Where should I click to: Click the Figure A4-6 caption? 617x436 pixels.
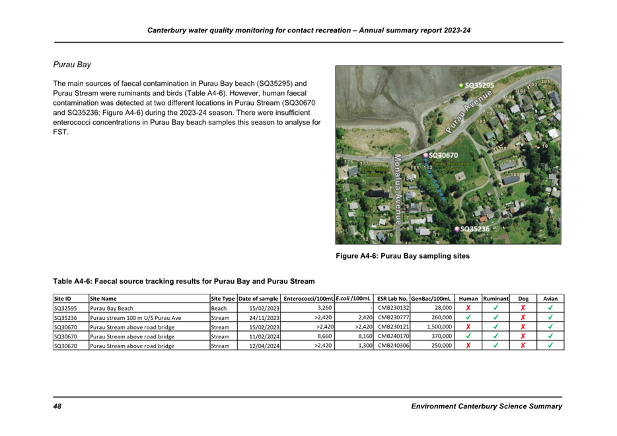[x=402, y=256]
